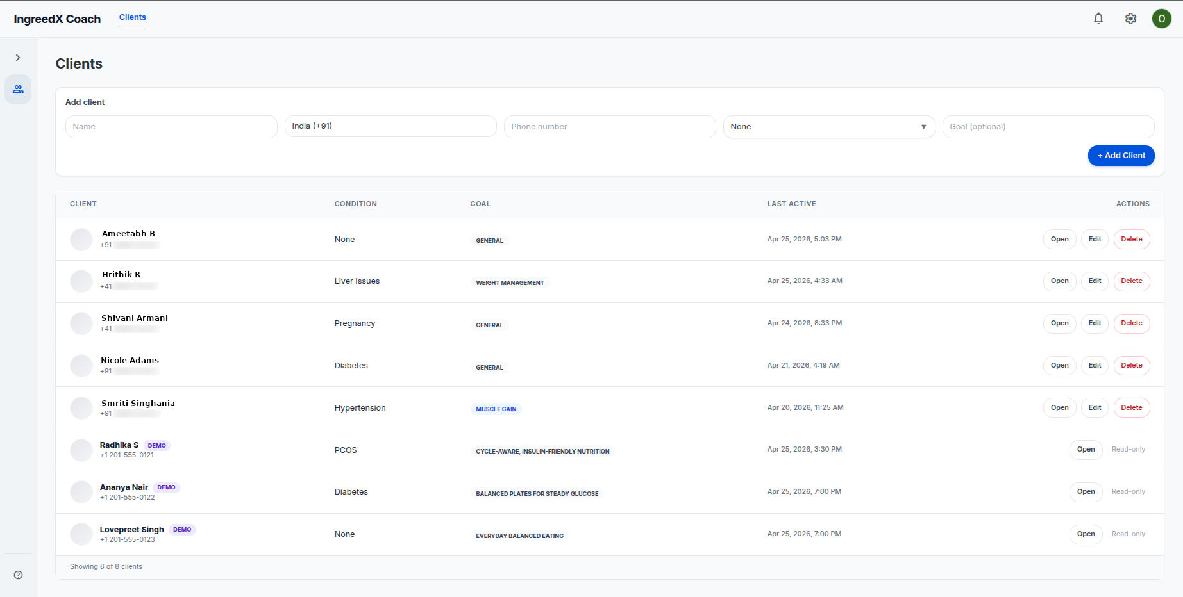Click the BALANCED PLATES FOR STEADY GLUCOSE tag
This screenshot has height=597, width=1183.
[537, 493]
